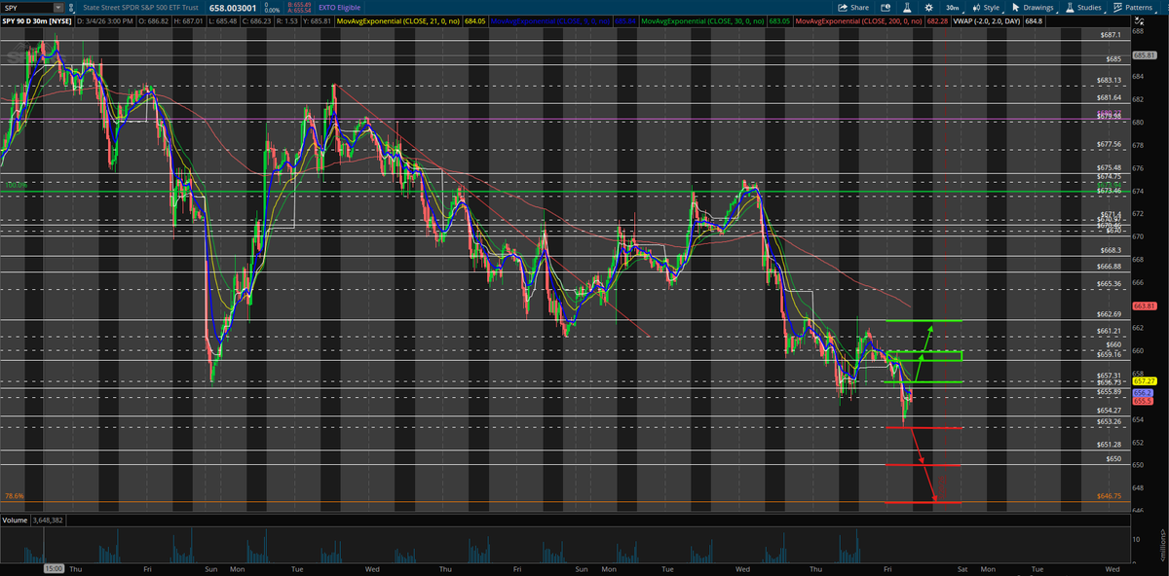Click the $646.75 red price level label
The image size is (1169, 576).
(x=1110, y=496)
